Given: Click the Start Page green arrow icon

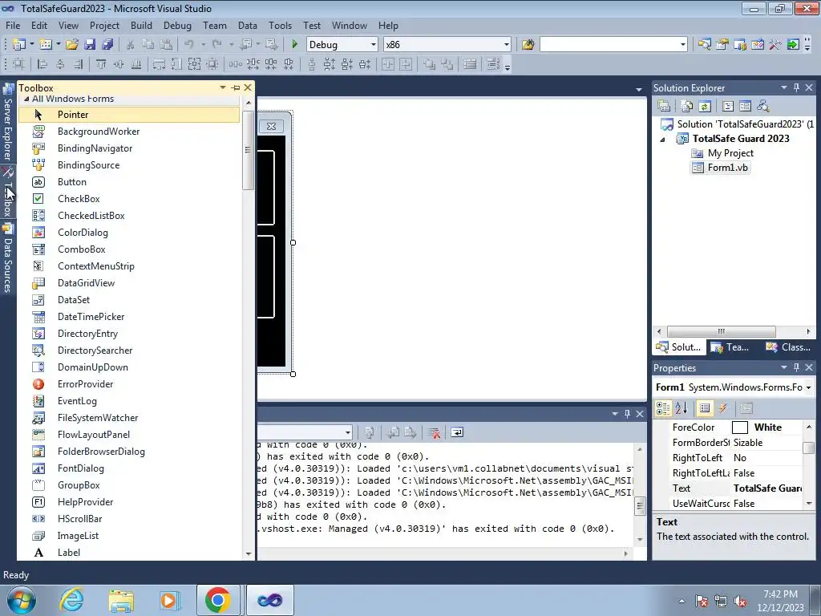Looking at the screenshot, I should 793,45.
